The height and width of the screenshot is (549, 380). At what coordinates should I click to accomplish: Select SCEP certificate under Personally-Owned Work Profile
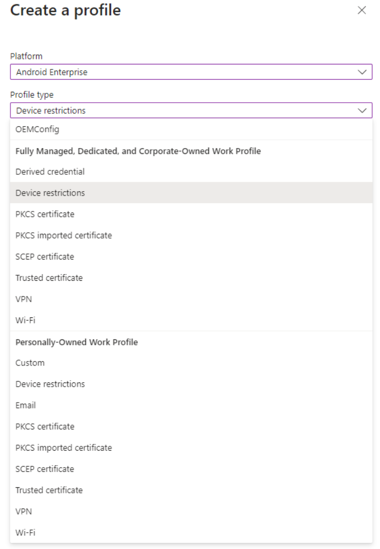pyautogui.click(x=191, y=469)
